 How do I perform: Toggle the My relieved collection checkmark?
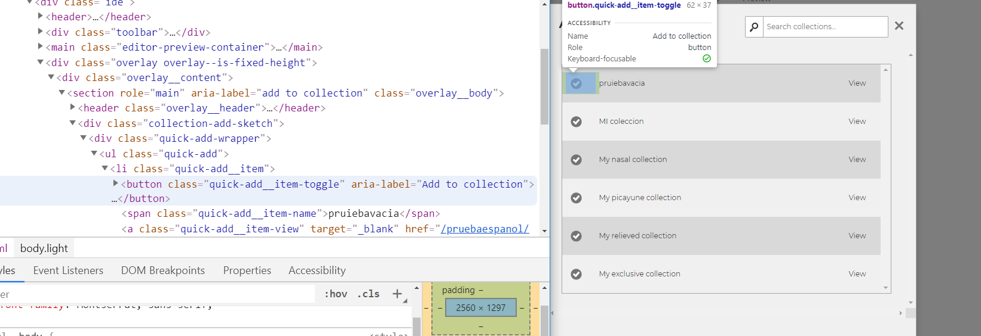pyautogui.click(x=577, y=236)
